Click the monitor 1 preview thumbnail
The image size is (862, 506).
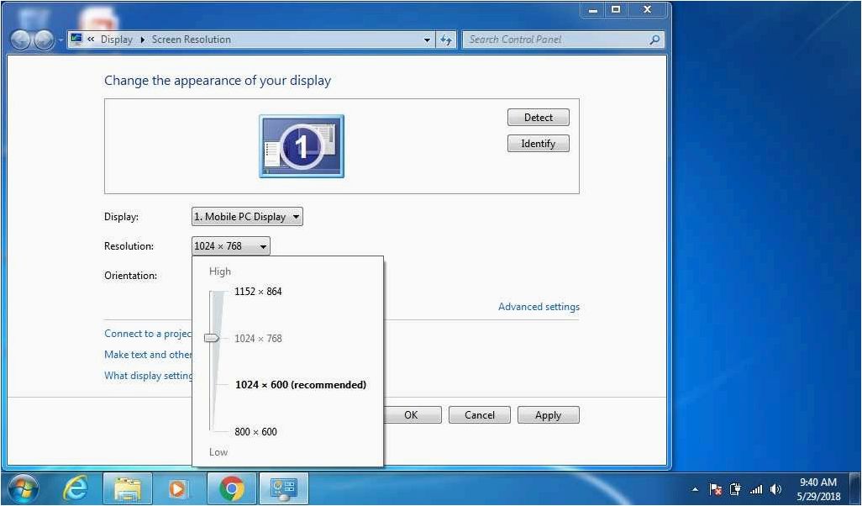[302, 146]
